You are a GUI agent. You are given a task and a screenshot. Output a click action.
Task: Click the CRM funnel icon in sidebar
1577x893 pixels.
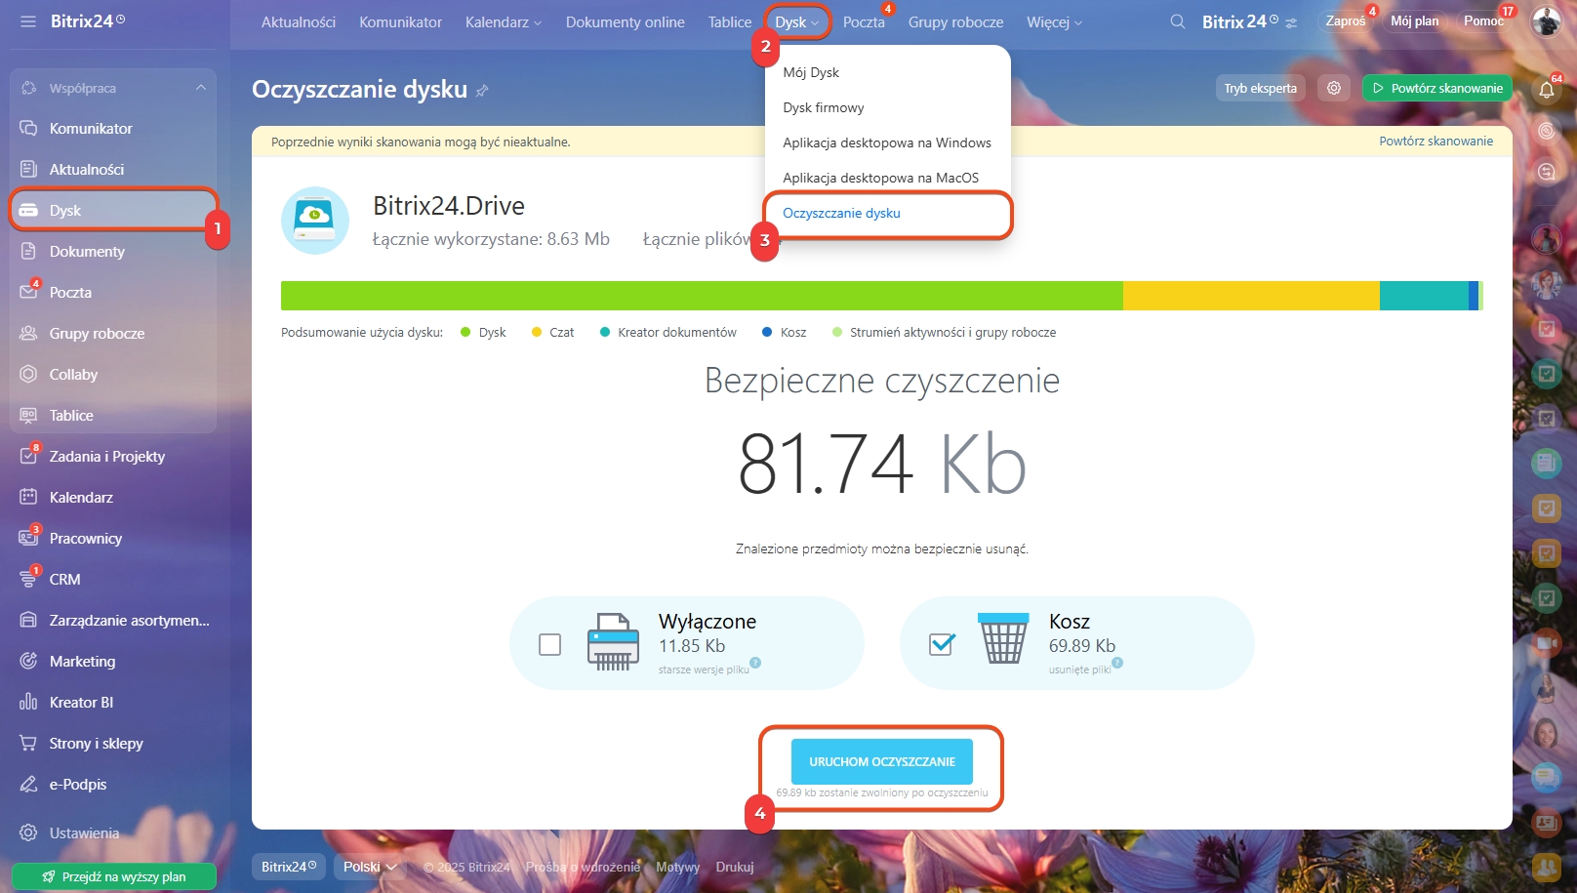pos(28,579)
